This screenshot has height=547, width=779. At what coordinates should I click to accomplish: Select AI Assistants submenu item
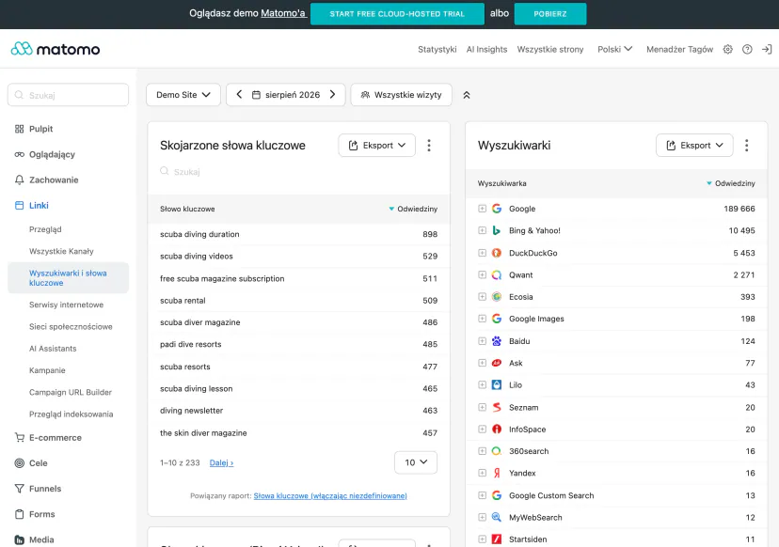click(x=53, y=349)
